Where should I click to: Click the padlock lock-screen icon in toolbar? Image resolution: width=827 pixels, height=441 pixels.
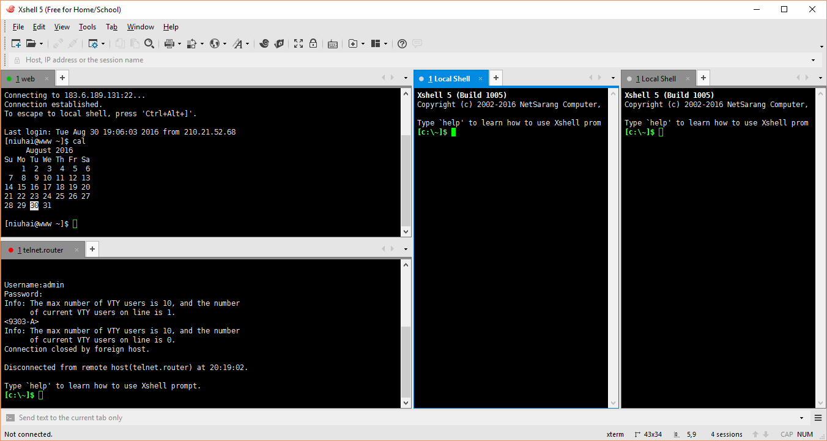[313, 43]
